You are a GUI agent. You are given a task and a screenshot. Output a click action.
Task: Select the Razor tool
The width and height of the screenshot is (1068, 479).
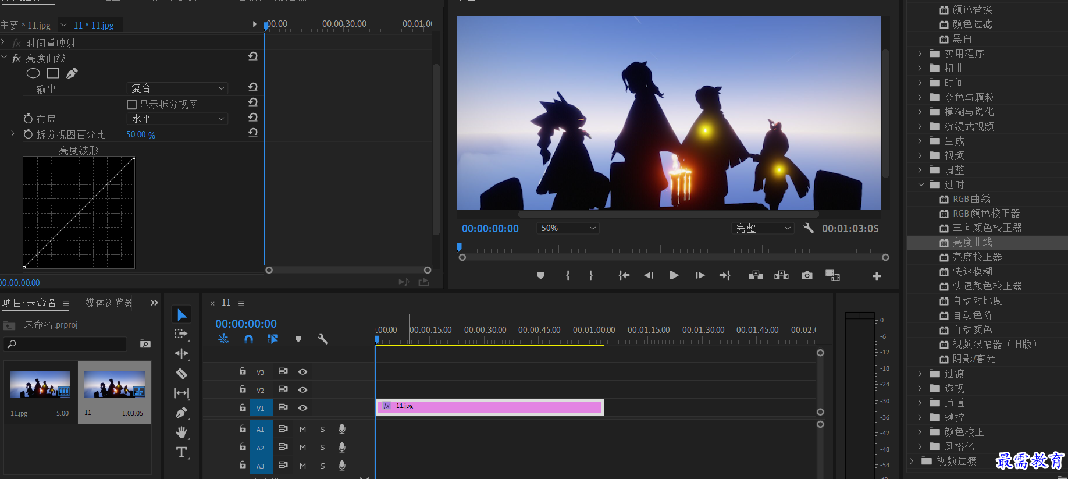click(181, 374)
